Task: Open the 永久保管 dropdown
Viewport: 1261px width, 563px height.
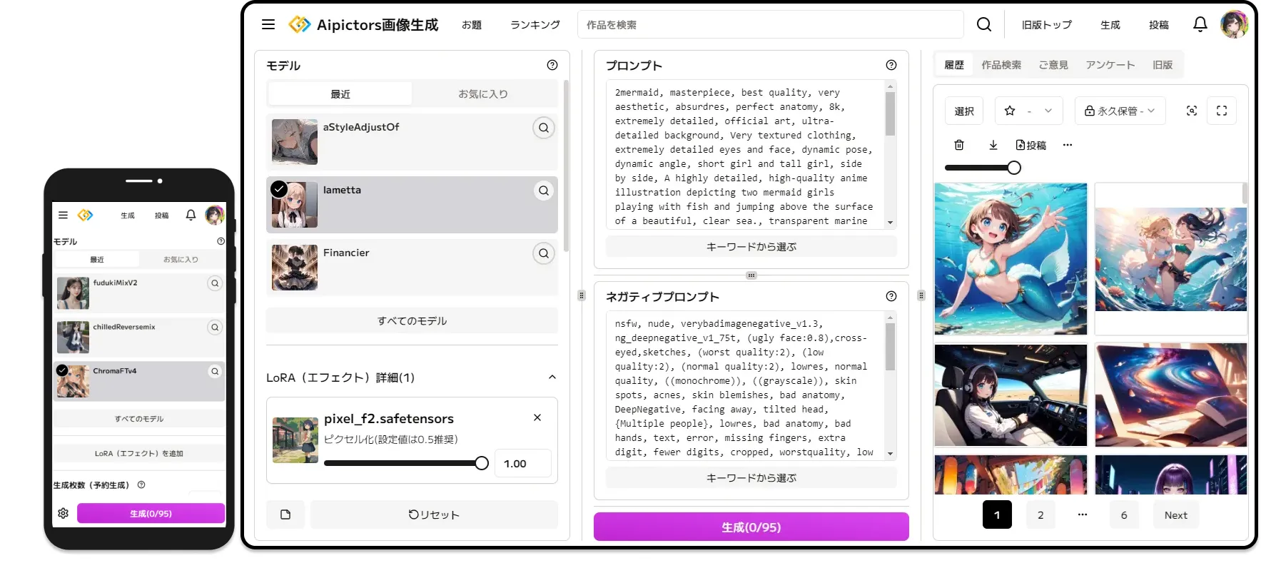Action: pyautogui.click(x=1120, y=111)
